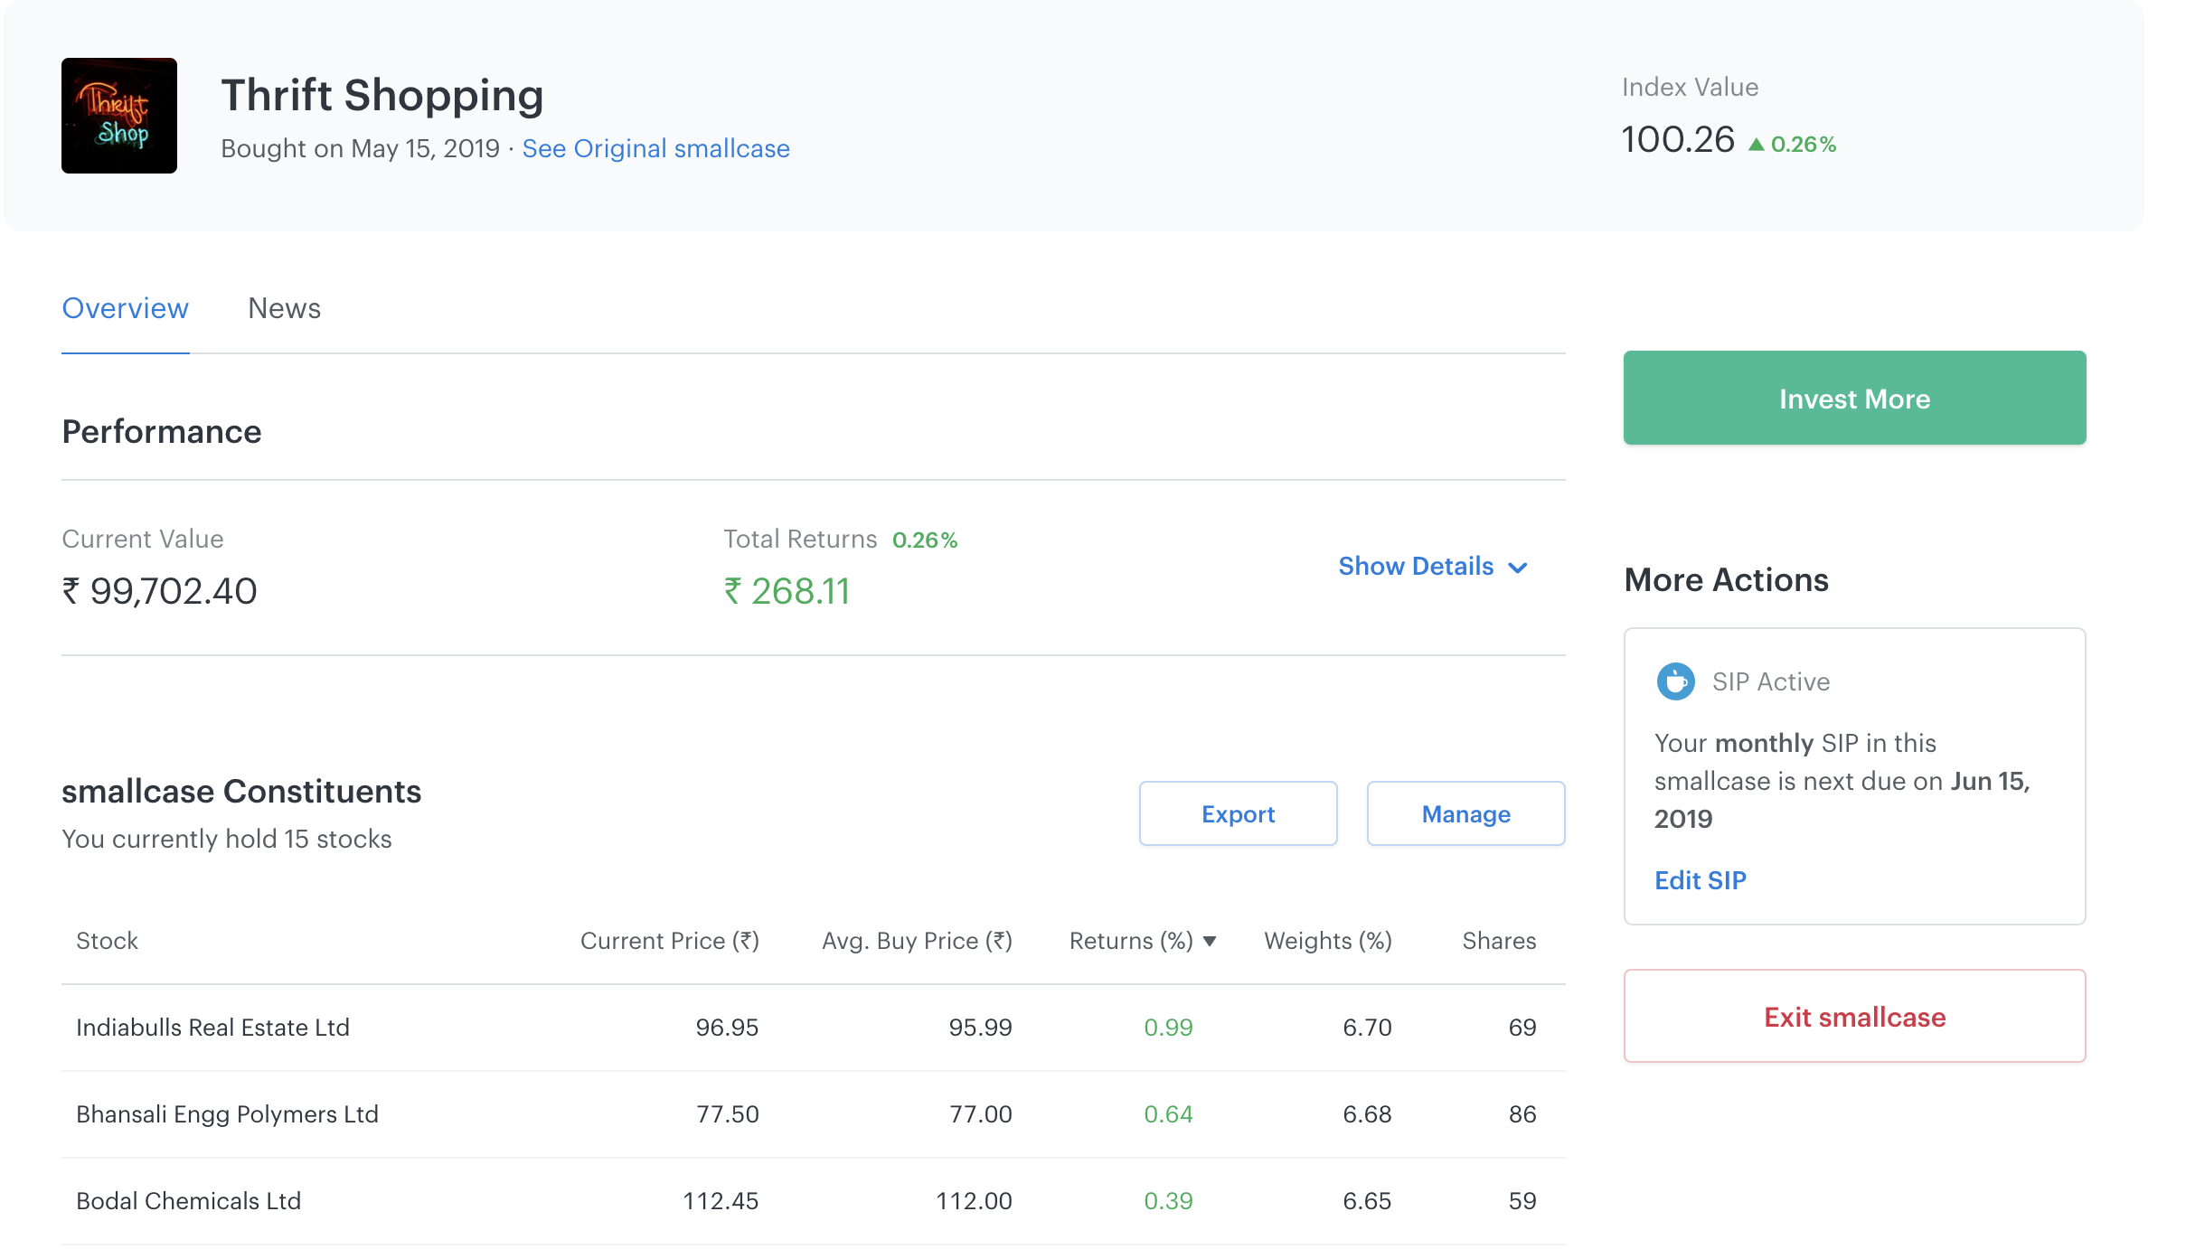This screenshot has width=2186, height=1249.
Task: Click the More Actions heading
Action: [1726, 580]
